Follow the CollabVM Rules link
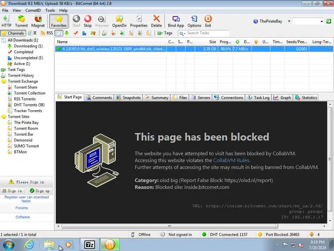Viewport: 334px width, 251px height. coord(231,160)
